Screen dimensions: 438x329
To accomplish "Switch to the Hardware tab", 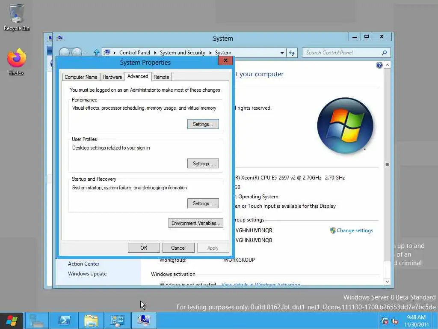I will point(112,77).
